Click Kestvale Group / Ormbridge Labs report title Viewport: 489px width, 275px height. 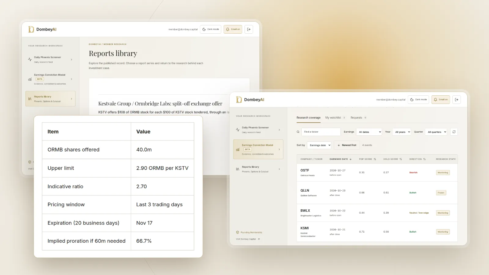[x=160, y=104]
